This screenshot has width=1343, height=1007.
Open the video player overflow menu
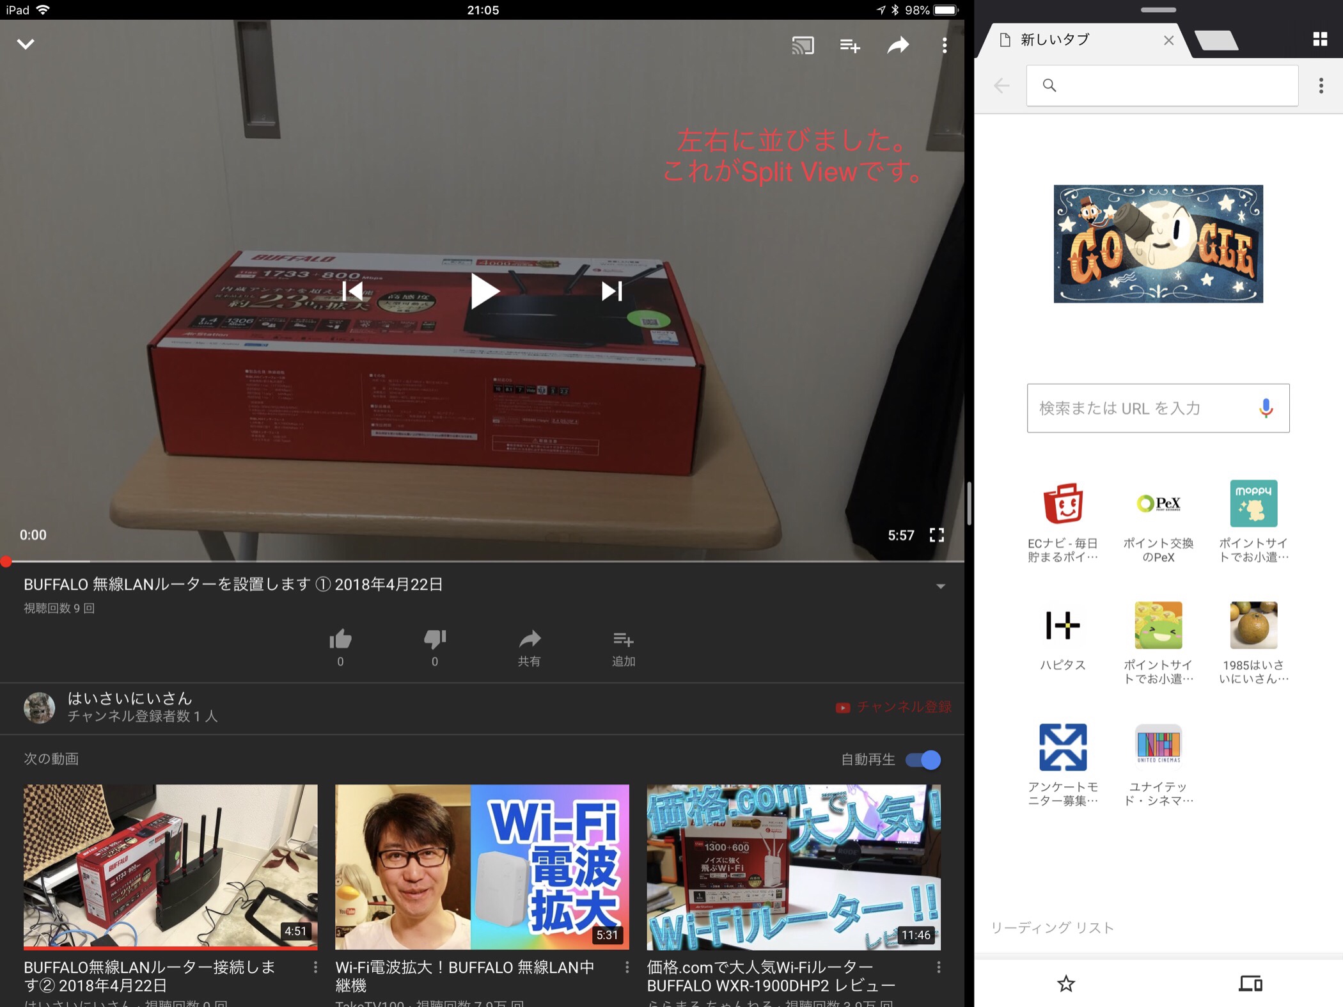coord(945,45)
